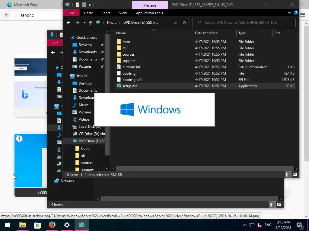Open recent locations dropdown arrow
Viewport: 309px width, 231px height.
coord(84,23)
